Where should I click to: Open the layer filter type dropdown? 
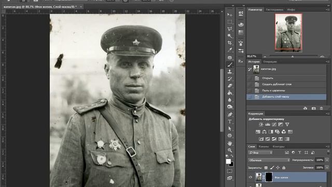[x=260, y=152]
